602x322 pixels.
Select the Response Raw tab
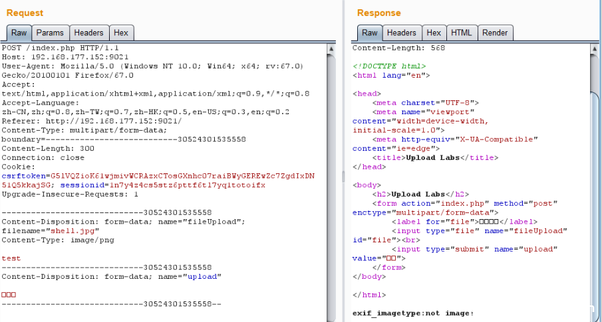[x=369, y=33]
